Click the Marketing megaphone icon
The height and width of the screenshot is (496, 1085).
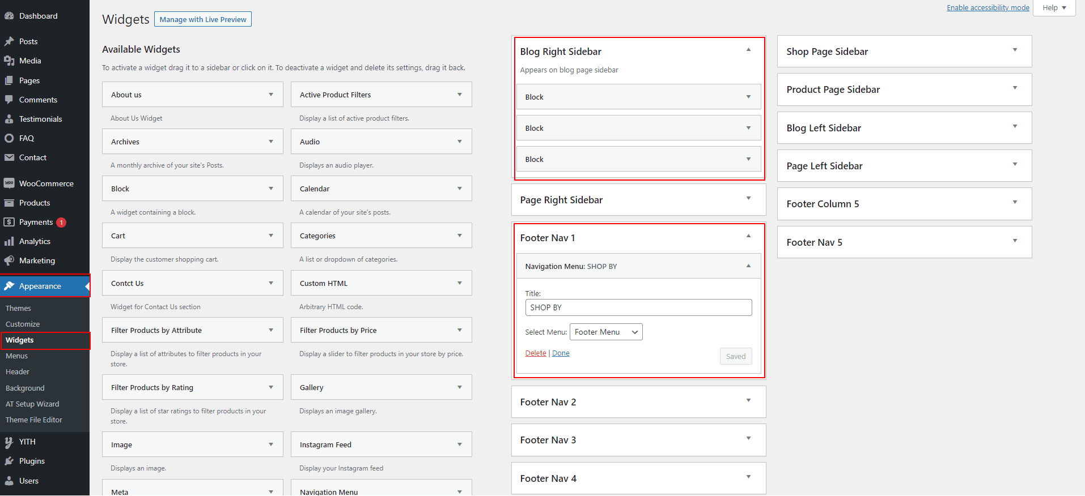point(9,260)
